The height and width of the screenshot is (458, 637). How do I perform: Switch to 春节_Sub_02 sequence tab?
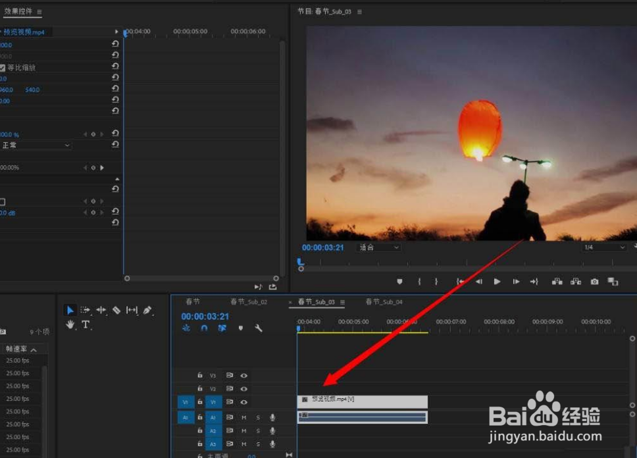(x=249, y=301)
